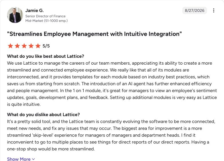224x161 pixels.
Task: Click the third rating star
Action: [x=24, y=46]
